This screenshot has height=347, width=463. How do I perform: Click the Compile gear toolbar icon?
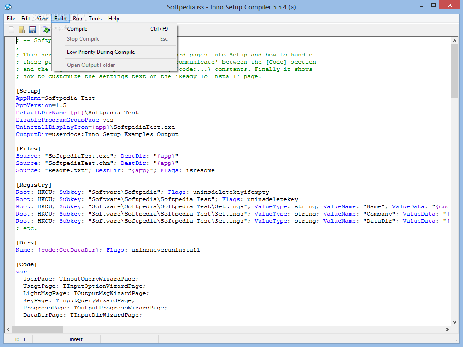point(47,30)
